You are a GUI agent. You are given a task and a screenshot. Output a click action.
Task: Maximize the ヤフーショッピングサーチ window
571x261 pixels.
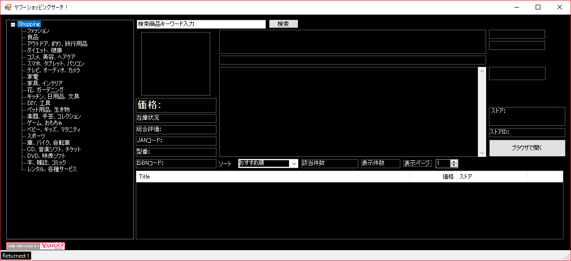click(538, 7)
